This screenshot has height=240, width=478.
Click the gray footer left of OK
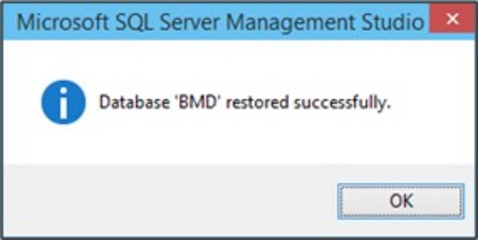[167, 201]
